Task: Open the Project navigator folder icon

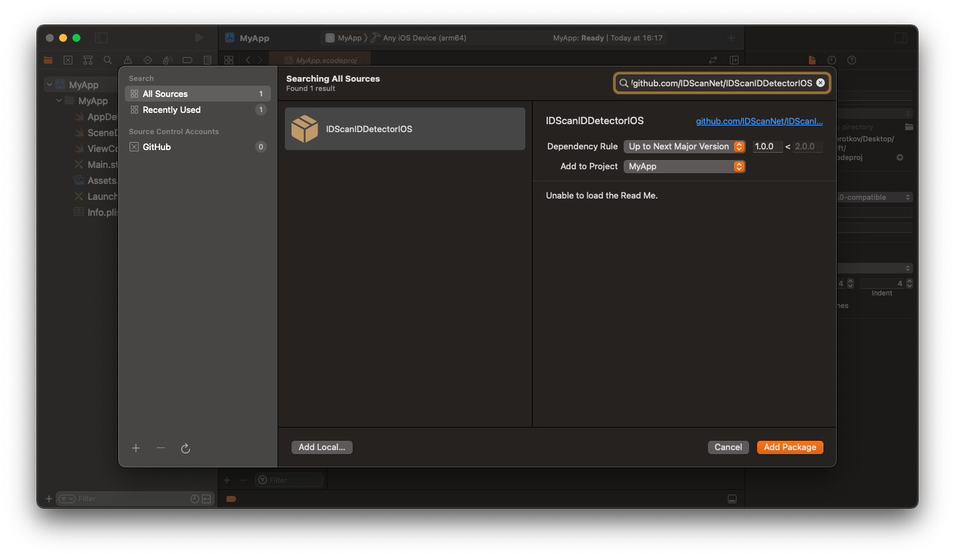Action: 48,60
